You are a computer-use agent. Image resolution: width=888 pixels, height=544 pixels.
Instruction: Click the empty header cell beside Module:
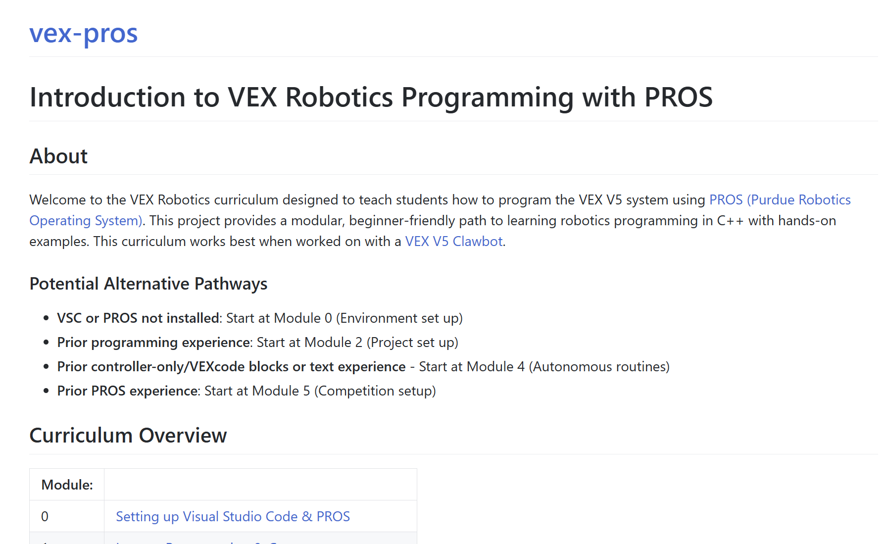pyautogui.click(x=260, y=485)
